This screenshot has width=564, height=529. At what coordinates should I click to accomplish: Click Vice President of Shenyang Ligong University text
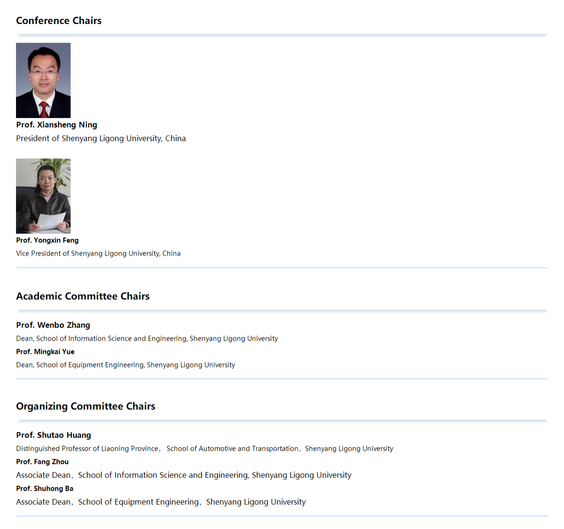(x=98, y=254)
